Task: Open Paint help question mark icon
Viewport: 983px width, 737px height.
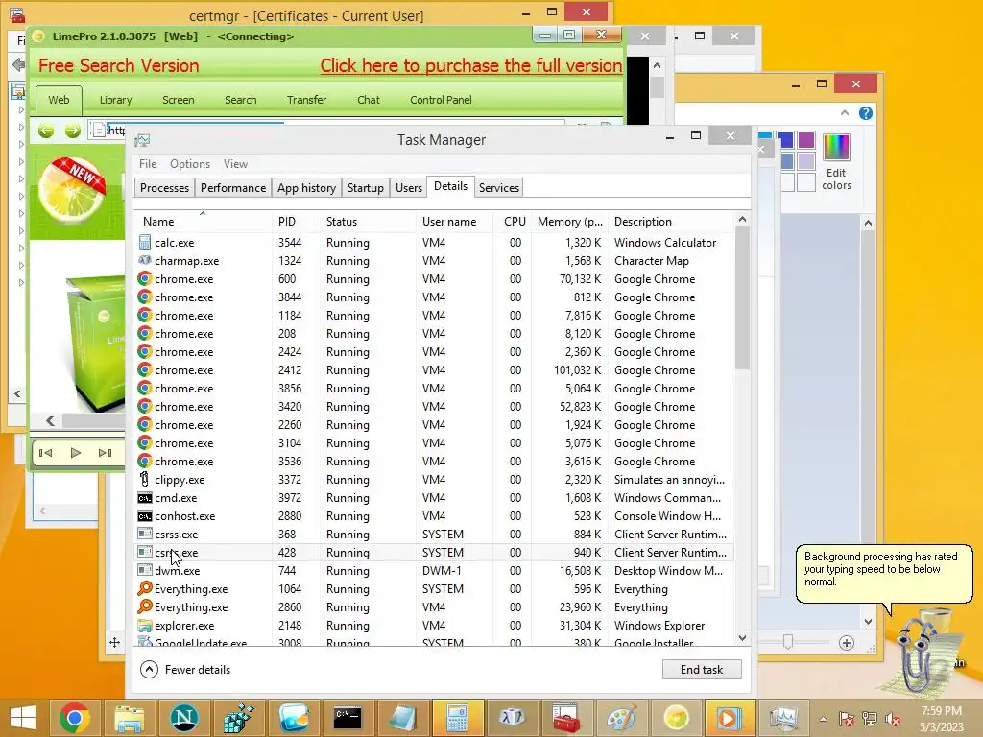Action: (866, 113)
